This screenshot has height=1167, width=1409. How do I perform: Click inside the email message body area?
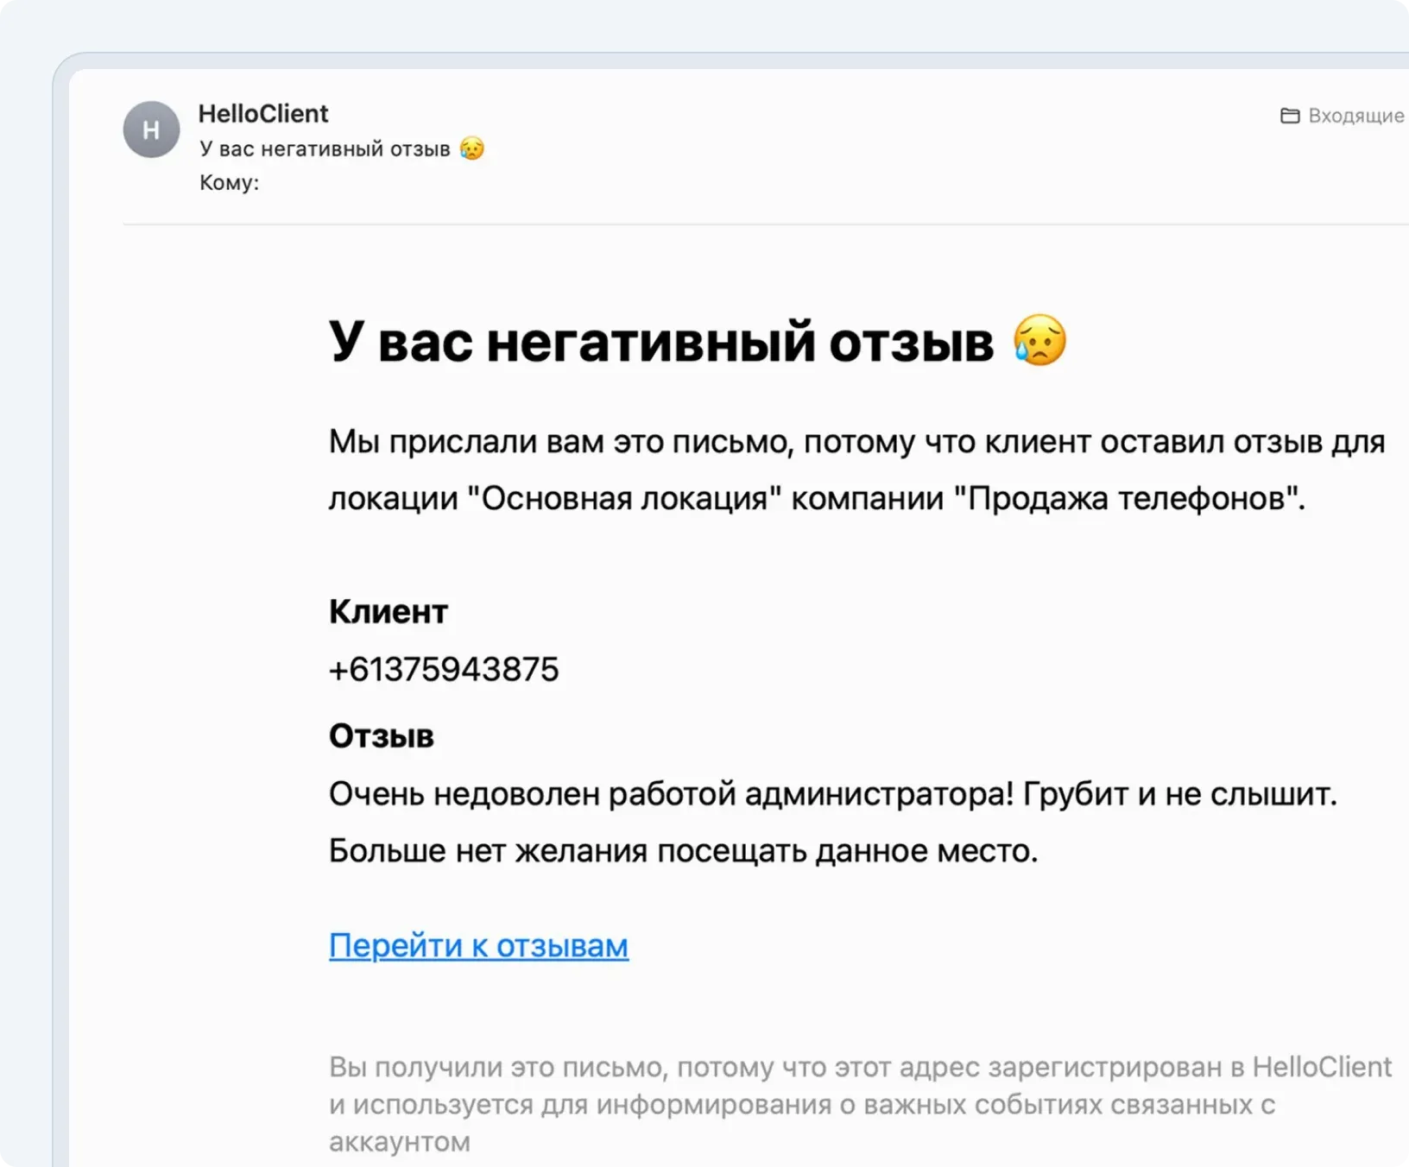pos(777,604)
